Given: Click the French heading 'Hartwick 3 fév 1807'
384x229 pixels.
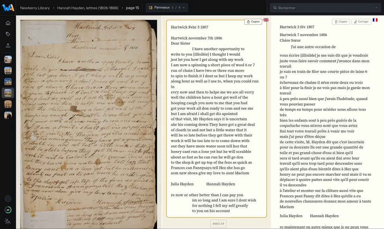Looking at the screenshot, I should 297,27.
